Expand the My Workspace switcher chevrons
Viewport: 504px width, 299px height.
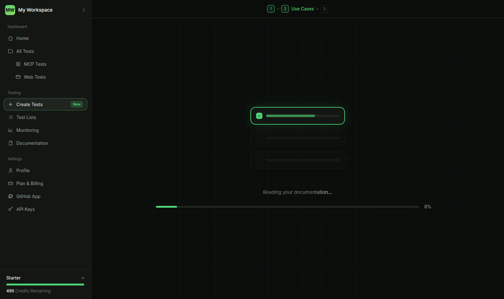84,10
